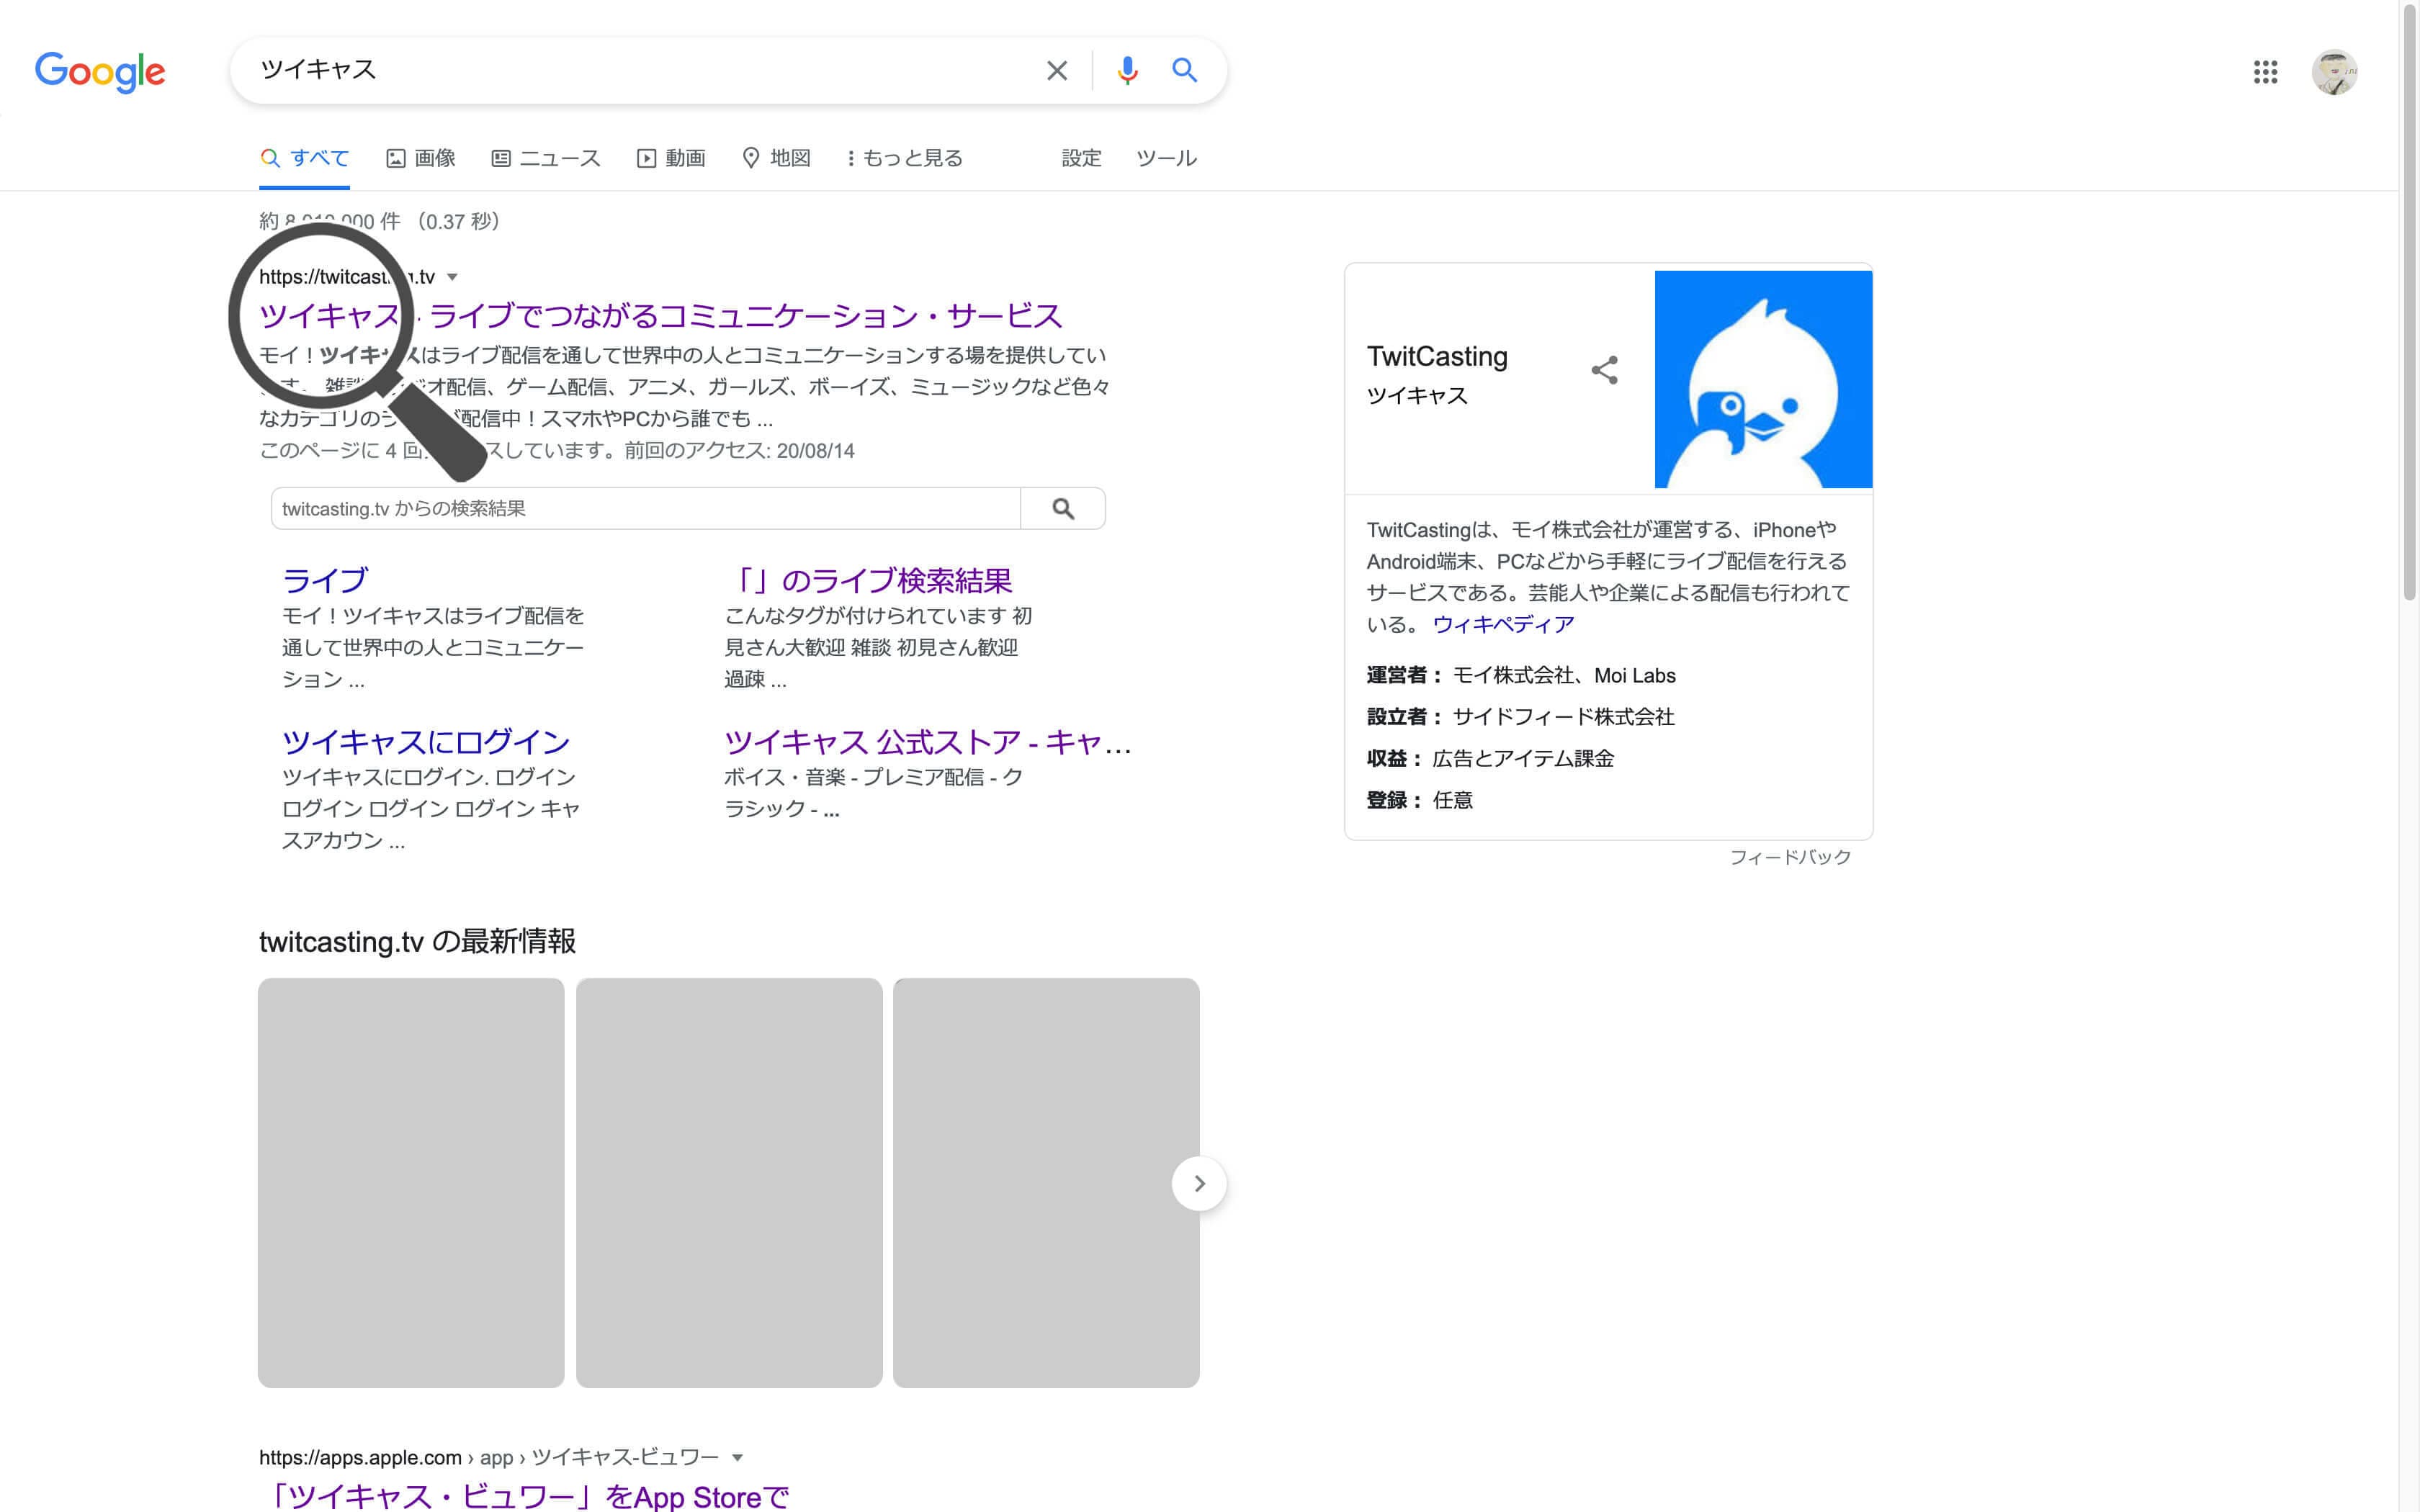Click the first gray carousel card
This screenshot has width=2420, height=1512.
coord(411,1183)
